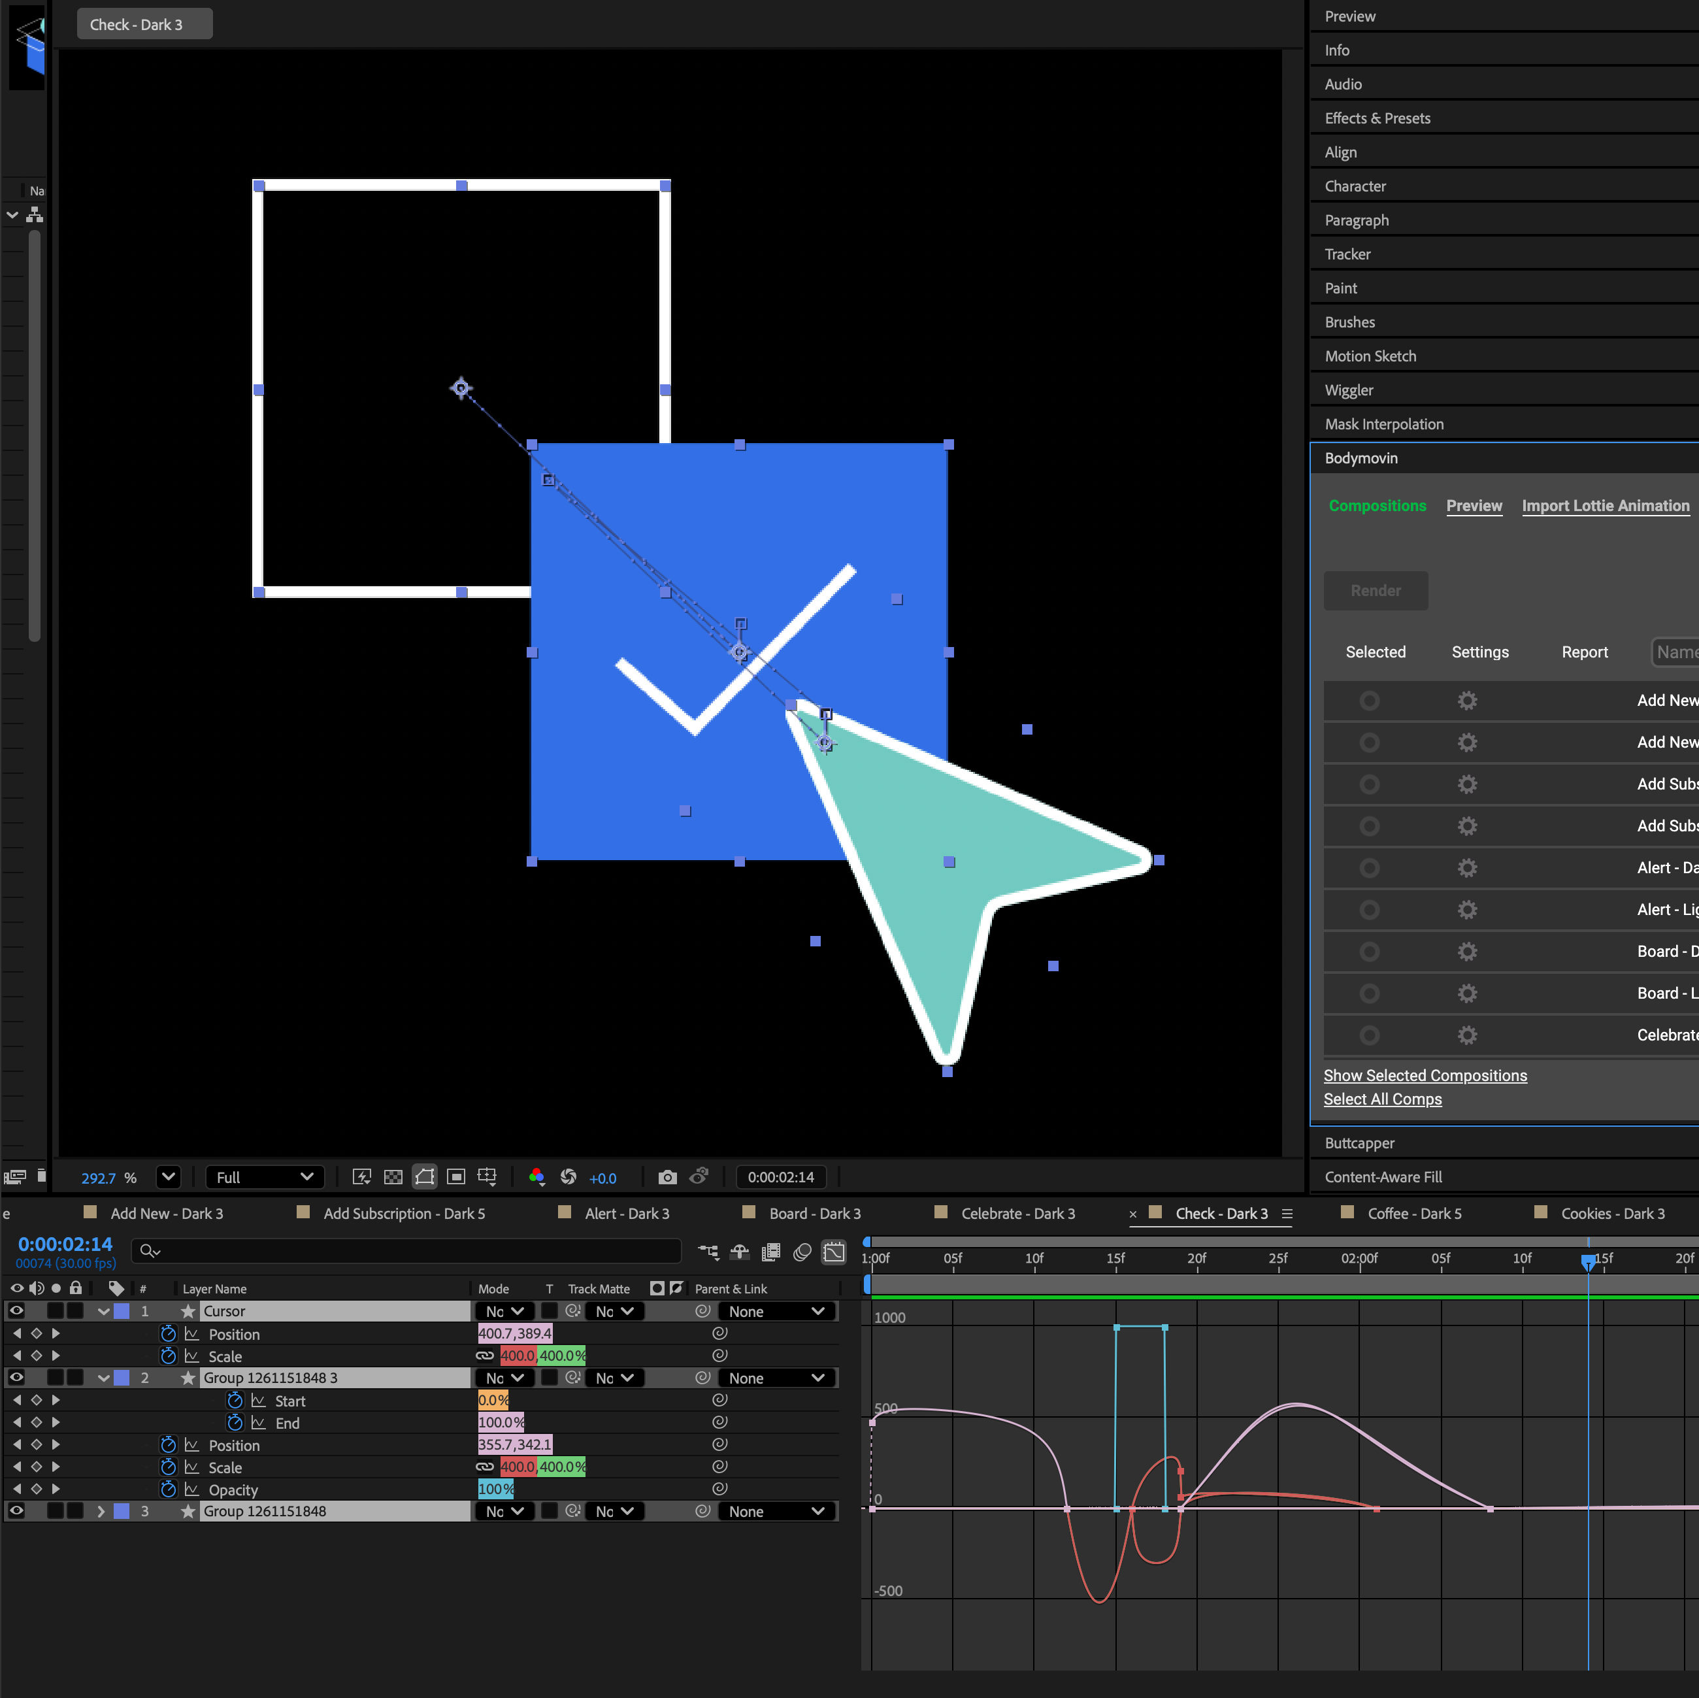Hide Group 1261151848 layer three eye icon

tap(16, 1512)
